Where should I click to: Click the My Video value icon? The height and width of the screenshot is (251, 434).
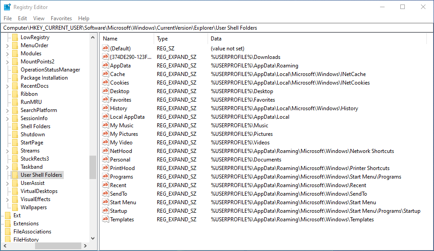(x=105, y=143)
